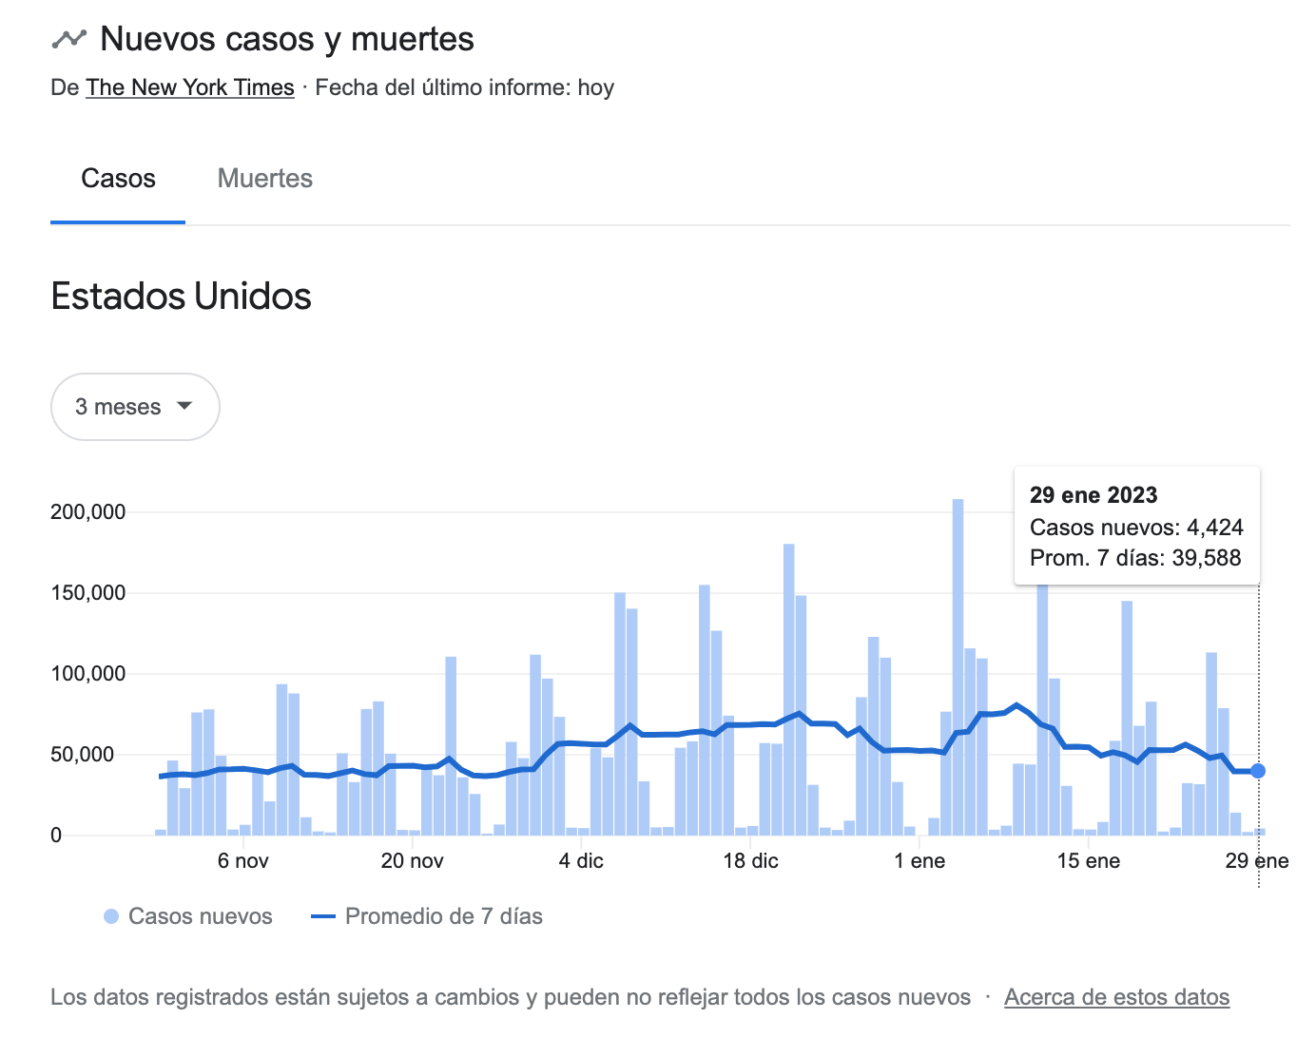This screenshot has width=1316, height=1038.
Task: Open the "3 meses" time range dropdown
Action: (x=135, y=407)
